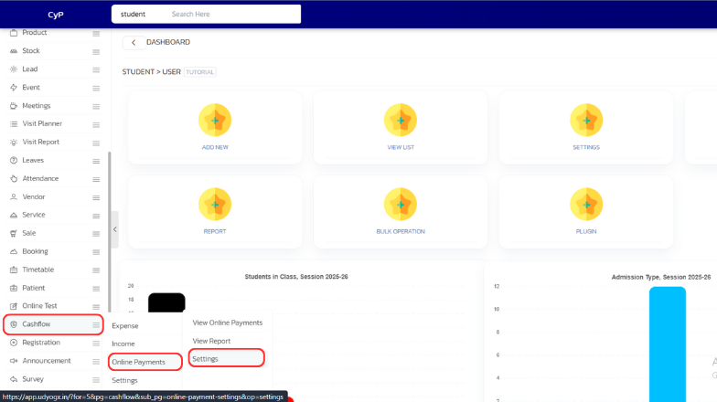Go back using the Dashboard arrow button
The width and height of the screenshot is (717, 402).
[134, 42]
